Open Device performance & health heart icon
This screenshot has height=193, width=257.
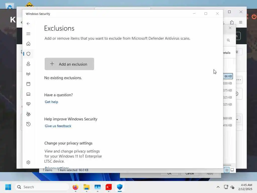[x=28, y=104]
